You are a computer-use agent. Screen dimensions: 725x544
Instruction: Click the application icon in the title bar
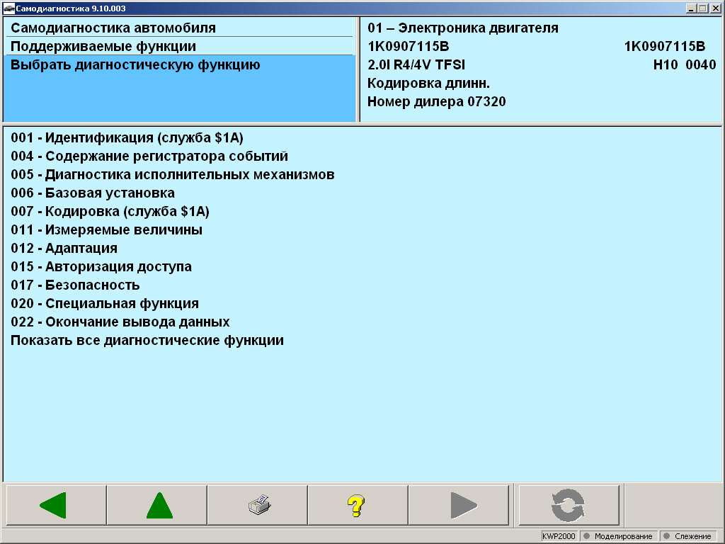(x=7, y=7)
